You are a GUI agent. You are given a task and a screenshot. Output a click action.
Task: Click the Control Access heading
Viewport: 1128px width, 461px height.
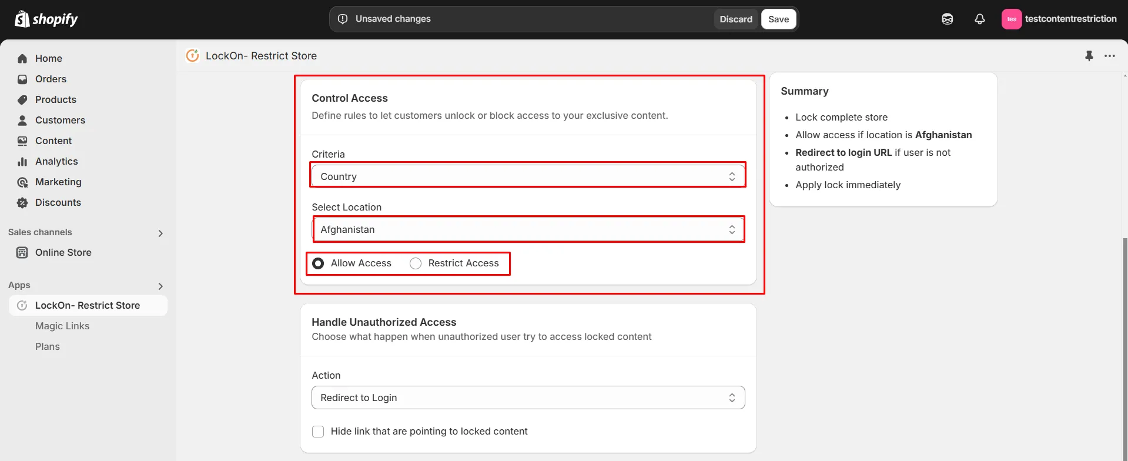pyautogui.click(x=350, y=98)
